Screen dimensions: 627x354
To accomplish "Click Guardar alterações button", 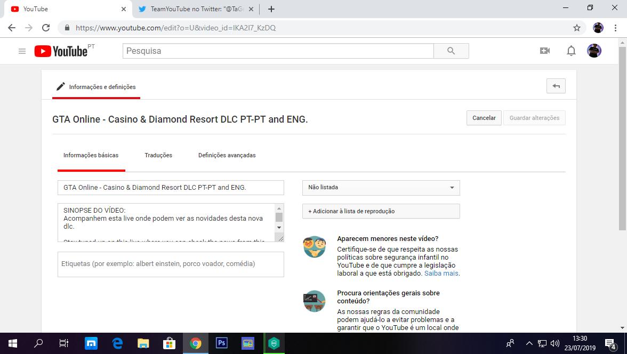I will click(534, 118).
